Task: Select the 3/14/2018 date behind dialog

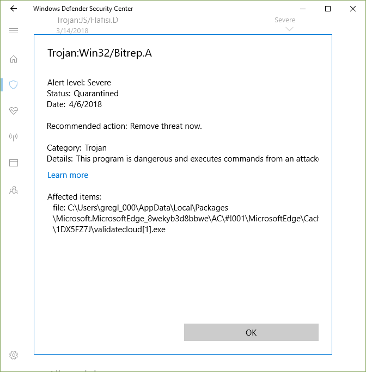Action: tap(72, 31)
